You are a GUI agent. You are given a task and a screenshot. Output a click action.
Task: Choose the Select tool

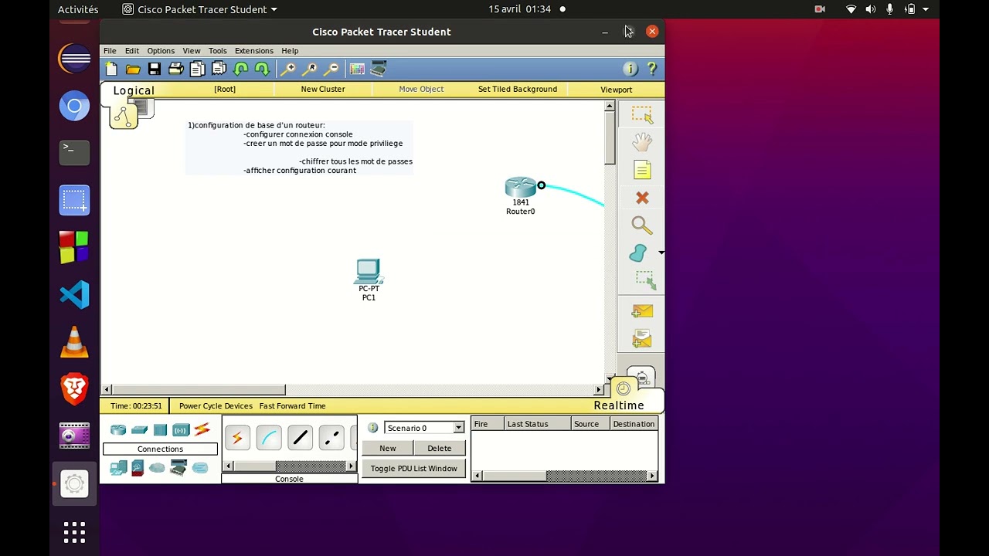642,114
